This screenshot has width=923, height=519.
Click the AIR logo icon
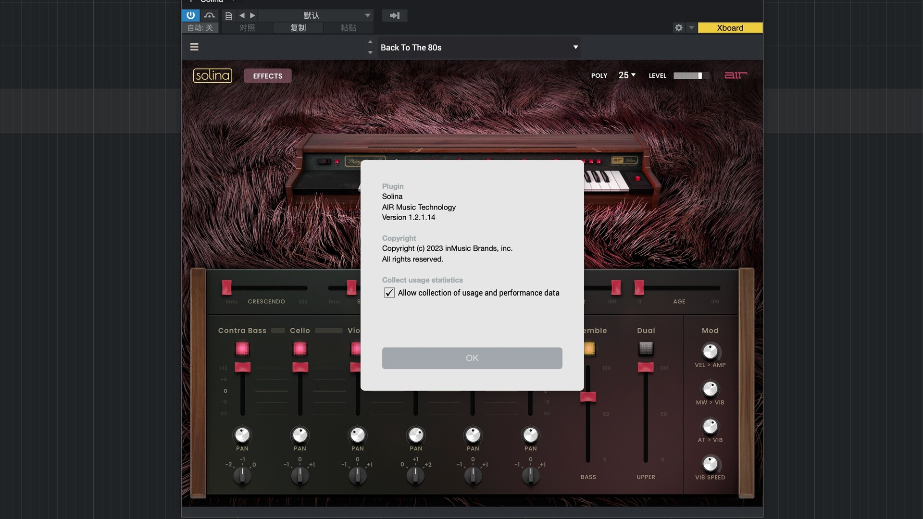pos(736,75)
